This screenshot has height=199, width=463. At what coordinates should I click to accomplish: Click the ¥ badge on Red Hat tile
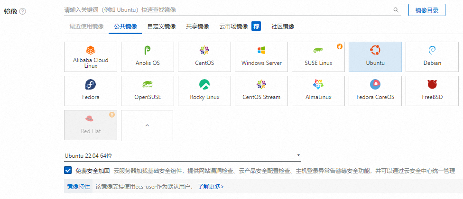pos(112,115)
